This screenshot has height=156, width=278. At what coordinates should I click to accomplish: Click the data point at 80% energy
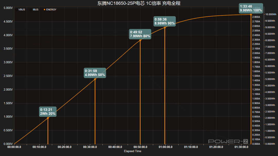coord(140,41)
